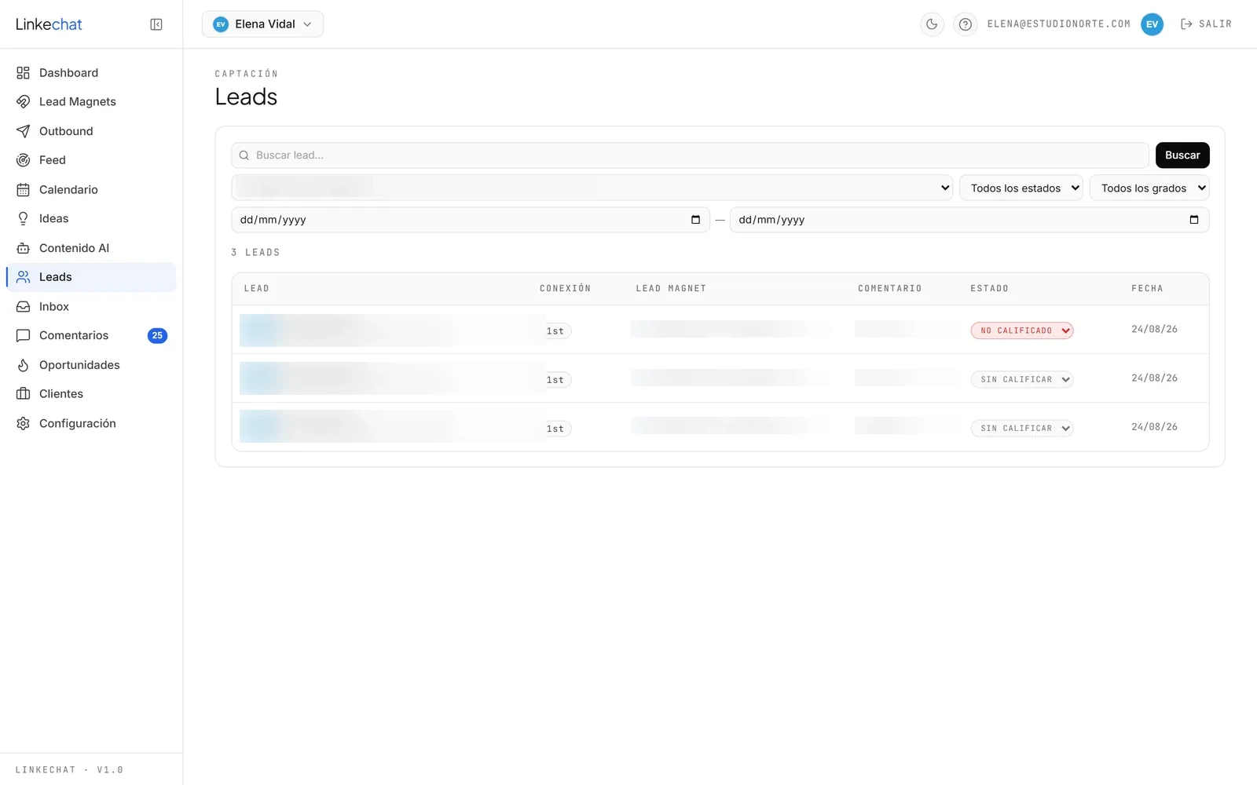Change the No Calificado status dropdown
Screen dimensions: 1257x785
click(x=1022, y=330)
